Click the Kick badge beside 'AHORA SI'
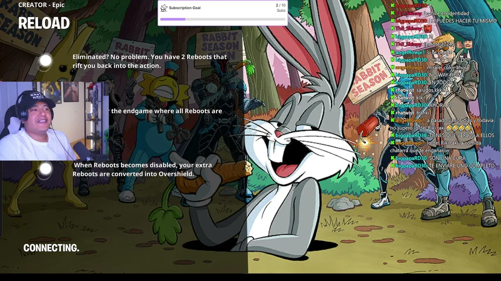This screenshot has width=501, height=281. pyautogui.click(x=393, y=105)
